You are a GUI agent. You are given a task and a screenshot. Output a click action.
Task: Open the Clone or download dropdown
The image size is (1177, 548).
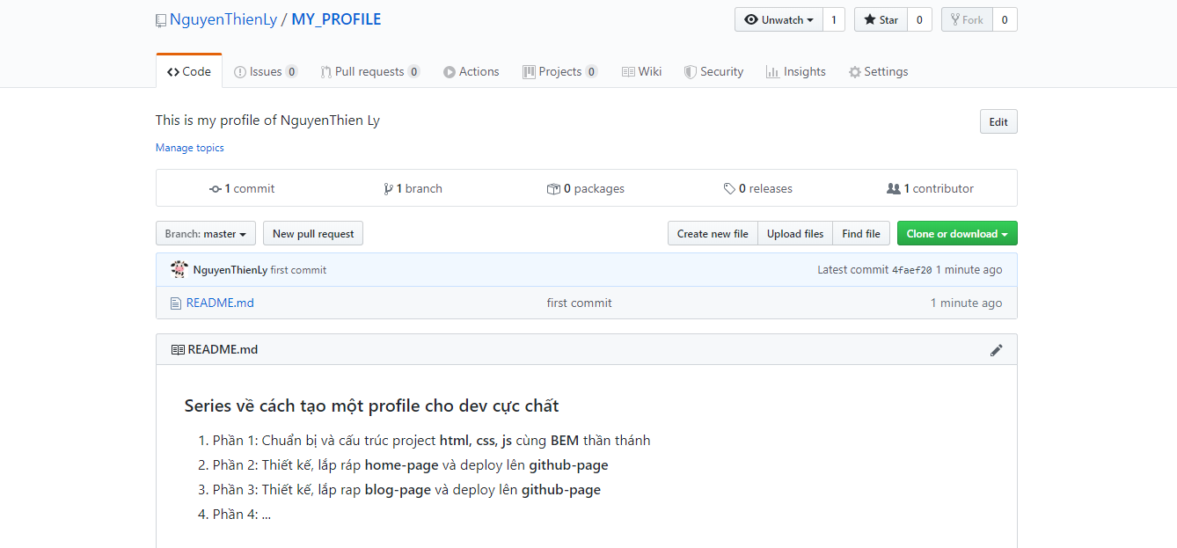[x=957, y=233]
